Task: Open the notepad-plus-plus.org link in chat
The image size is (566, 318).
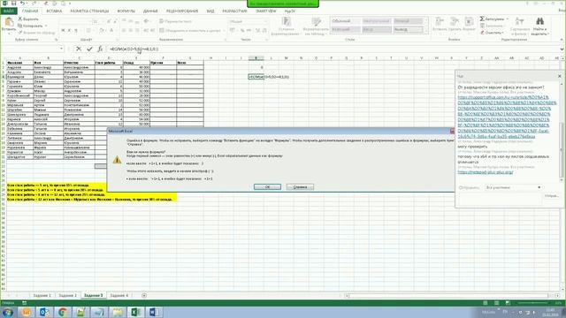Action: tap(486, 172)
